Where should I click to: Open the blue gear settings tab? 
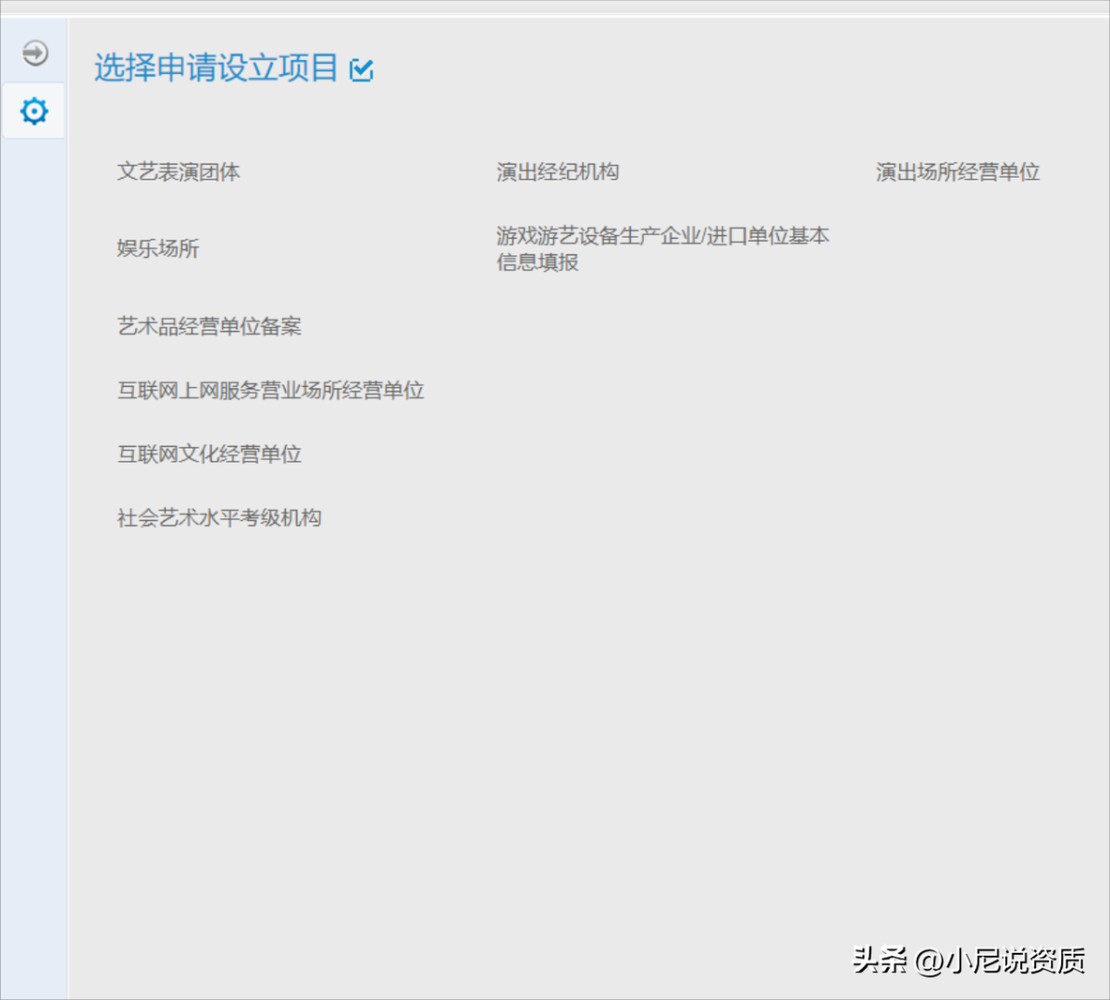pos(34,111)
